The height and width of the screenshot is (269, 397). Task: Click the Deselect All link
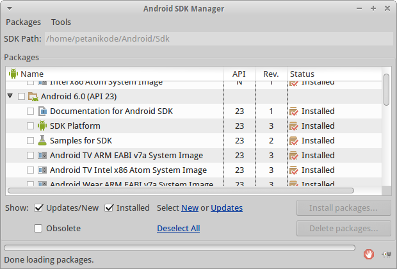coord(178,228)
